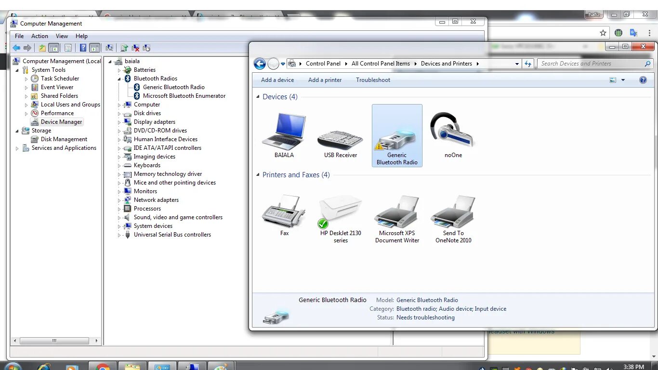Click Add a printer
This screenshot has height=370, width=658.
coord(325,80)
